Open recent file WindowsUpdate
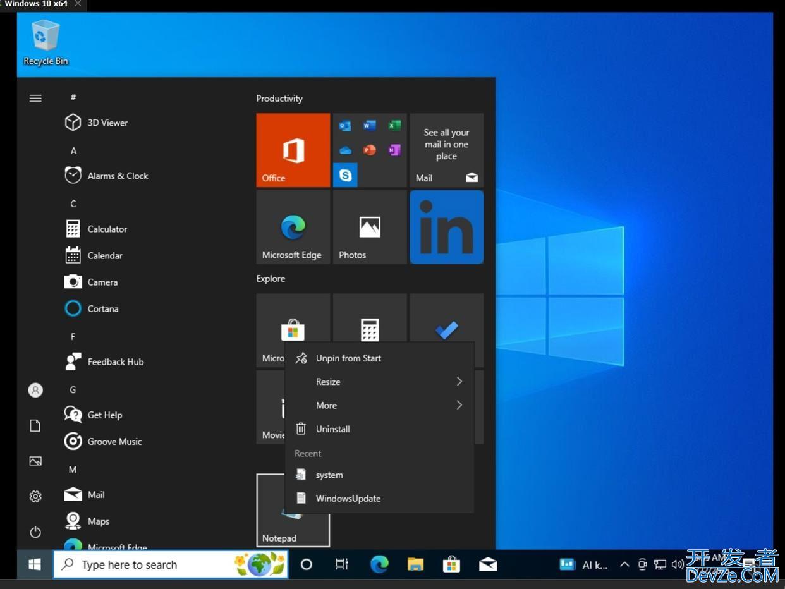The image size is (785, 589). pyautogui.click(x=348, y=499)
